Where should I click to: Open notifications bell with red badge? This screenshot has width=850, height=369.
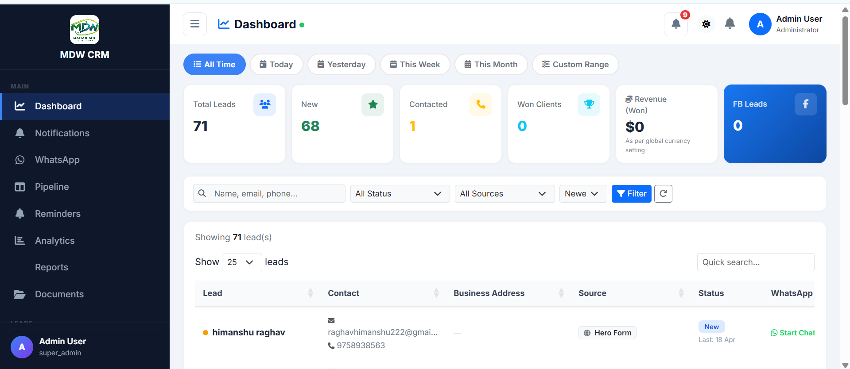tap(676, 24)
